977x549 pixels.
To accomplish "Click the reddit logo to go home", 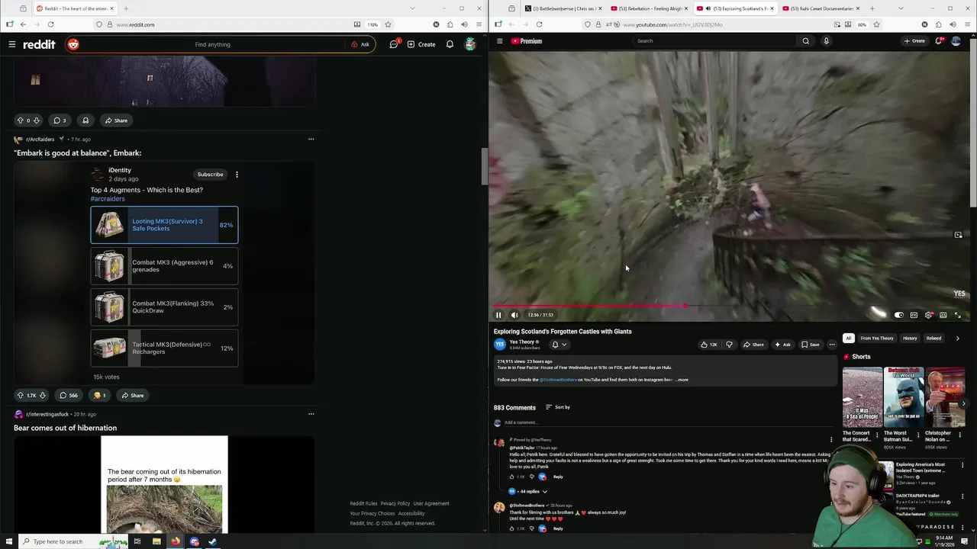I will (x=39, y=44).
